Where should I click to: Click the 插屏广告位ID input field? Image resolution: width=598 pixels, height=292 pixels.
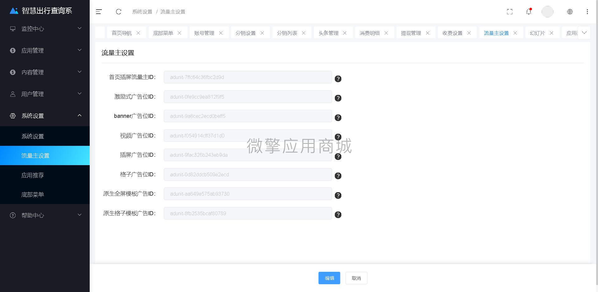[248, 155]
